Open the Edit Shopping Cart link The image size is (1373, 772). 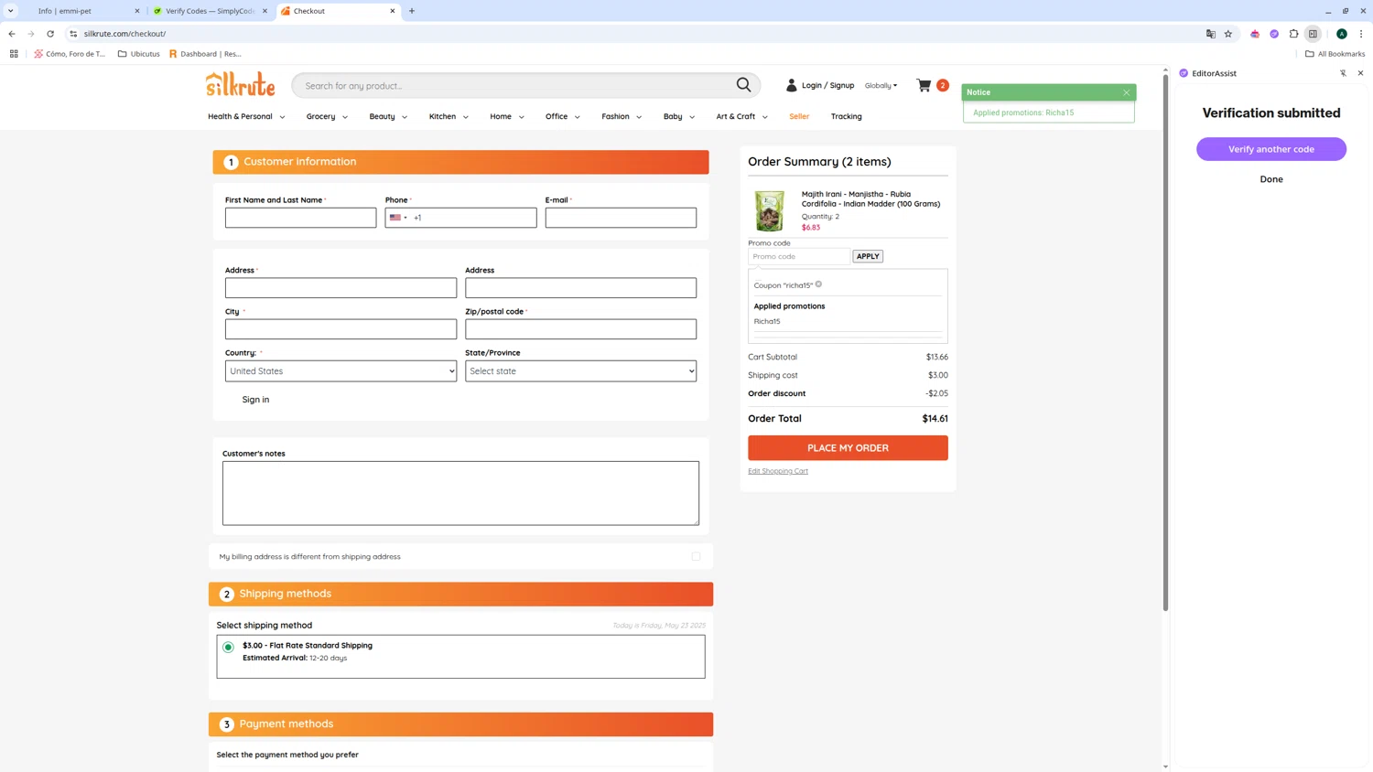pyautogui.click(x=778, y=471)
